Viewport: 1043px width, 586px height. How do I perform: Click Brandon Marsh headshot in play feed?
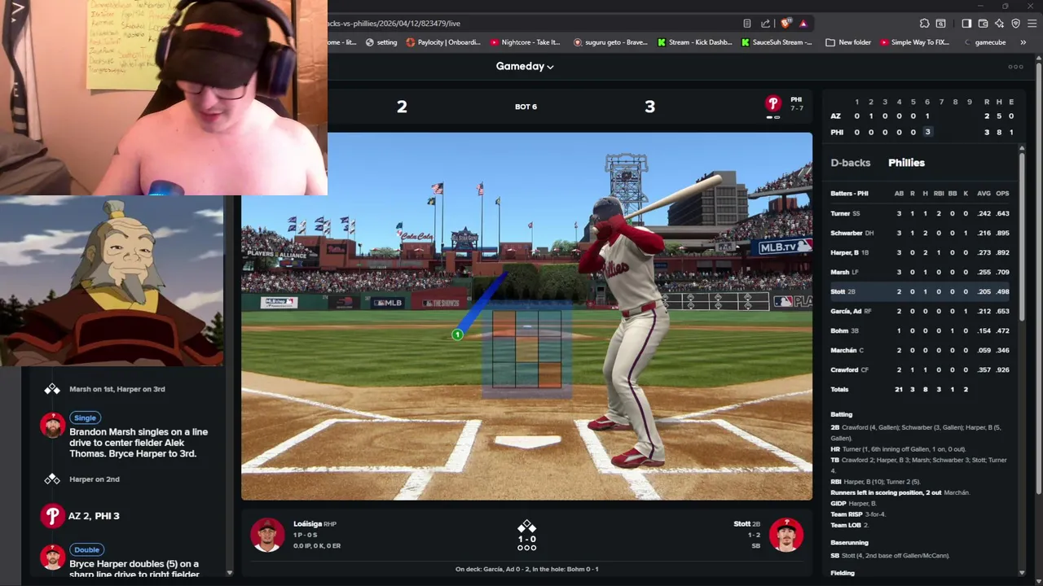(x=53, y=425)
